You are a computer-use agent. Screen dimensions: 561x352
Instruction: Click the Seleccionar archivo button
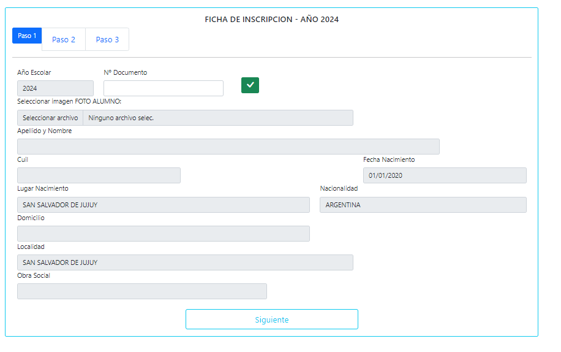[50, 118]
